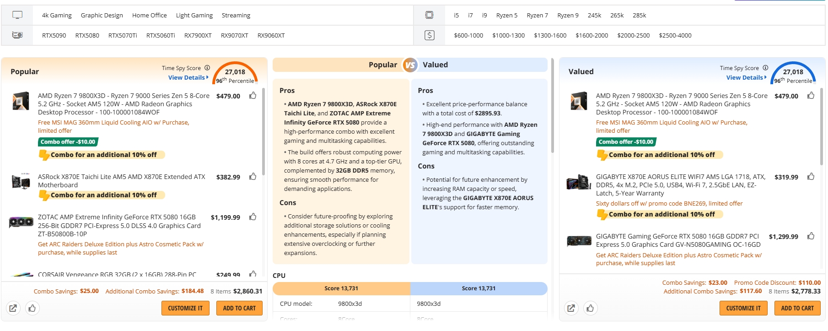Expand View Details in Valued panel
The height and width of the screenshot is (331, 828).
point(746,78)
